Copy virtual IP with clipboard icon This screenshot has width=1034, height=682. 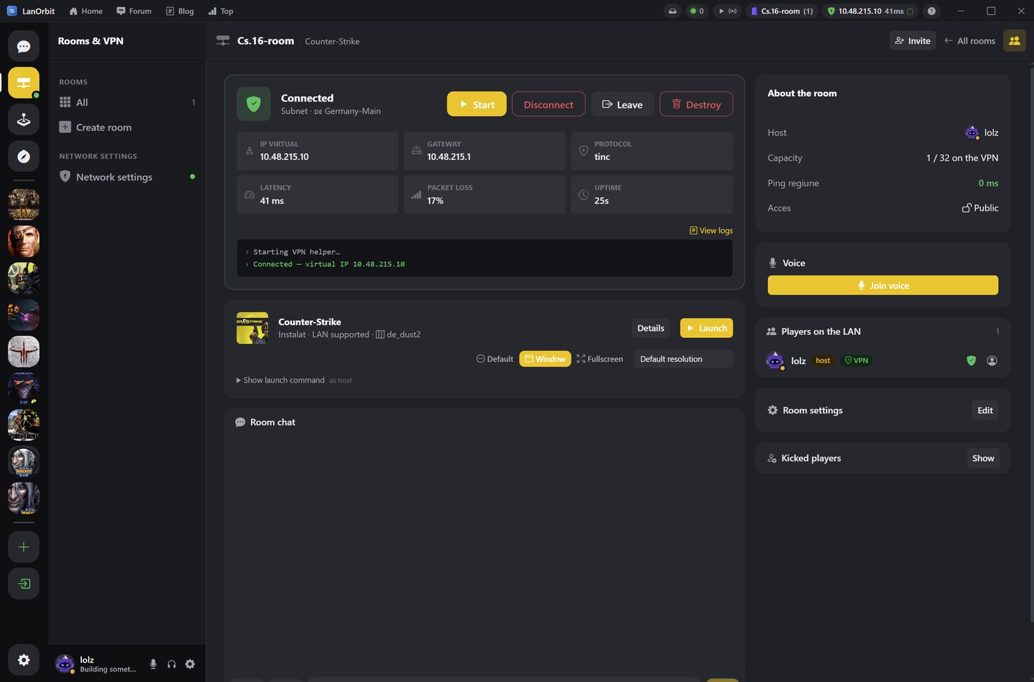(910, 11)
